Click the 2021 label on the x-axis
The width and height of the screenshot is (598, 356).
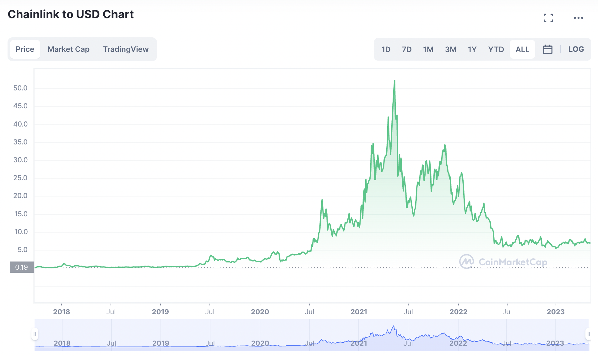pos(359,312)
